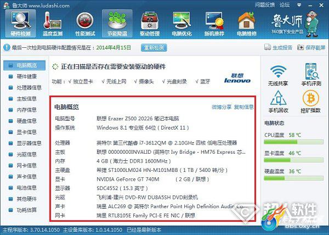The width and height of the screenshot is (329, 235).
Task: Click the NVIDIA GeForce GT 740M text
Action: (128, 179)
